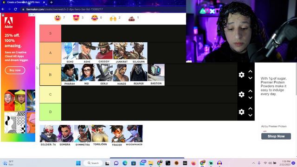
Task: Pick the Genji hero tile
Action: coord(104,75)
